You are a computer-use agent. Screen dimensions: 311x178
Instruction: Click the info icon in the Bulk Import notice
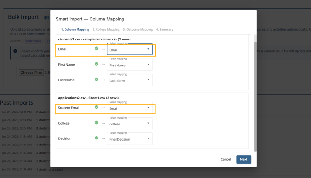(x=15, y=51)
